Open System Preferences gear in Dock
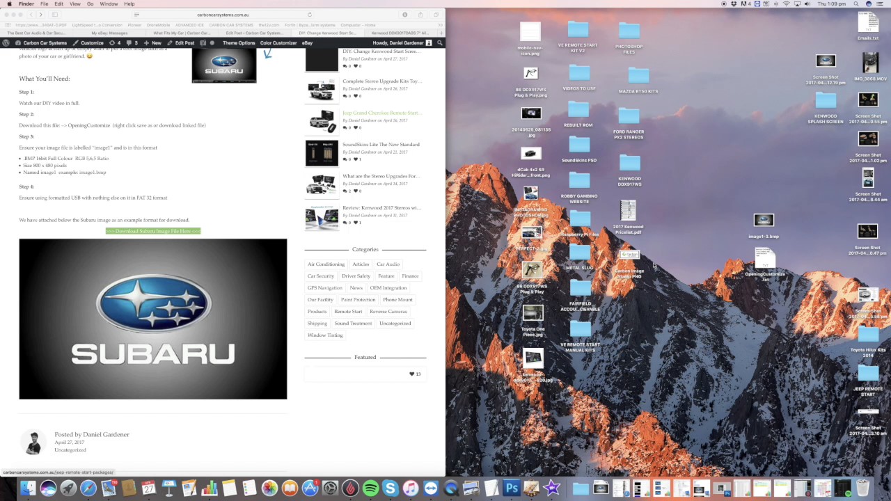 point(330,488)
